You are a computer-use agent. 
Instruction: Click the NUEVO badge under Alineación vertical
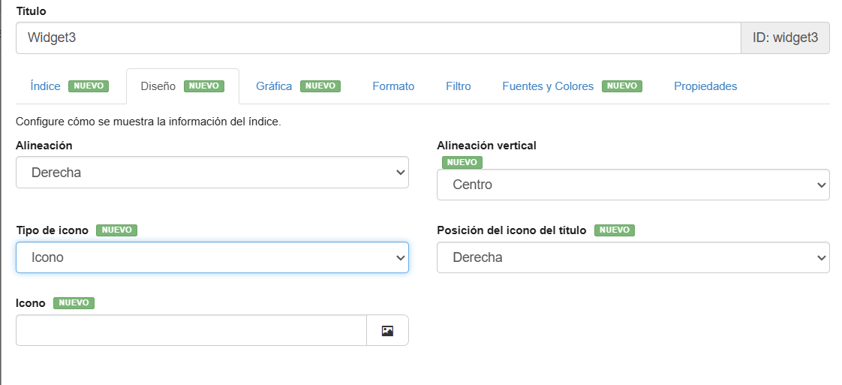pos(462,162)
